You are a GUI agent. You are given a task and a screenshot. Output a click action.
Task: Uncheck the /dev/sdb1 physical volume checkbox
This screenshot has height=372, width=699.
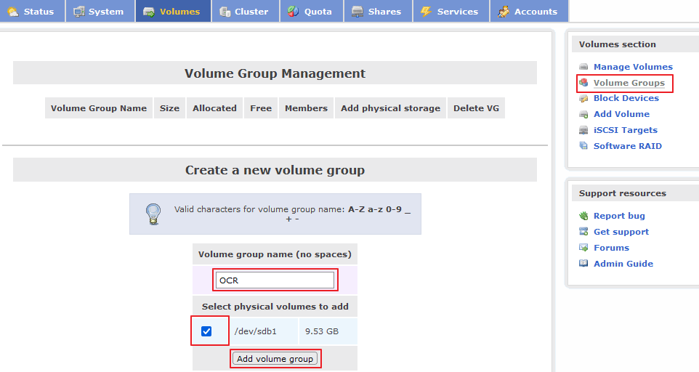(x=206, y=331)
